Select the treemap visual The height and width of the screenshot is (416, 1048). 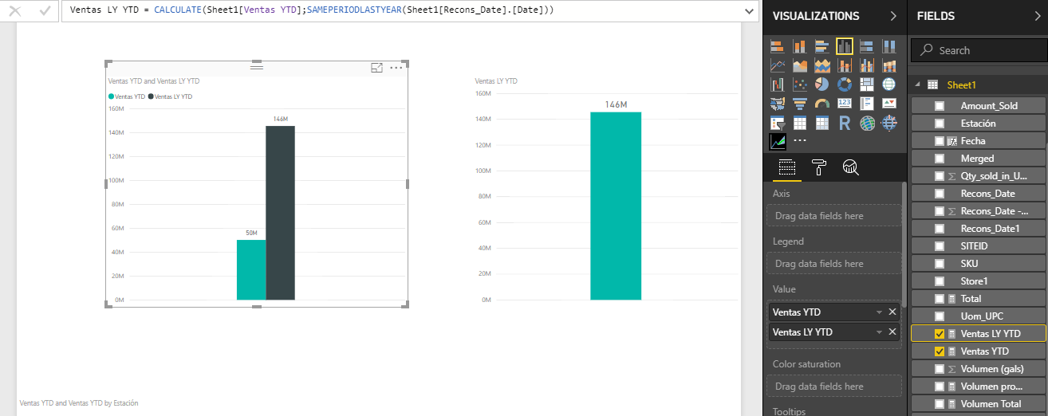click(867, 84)
